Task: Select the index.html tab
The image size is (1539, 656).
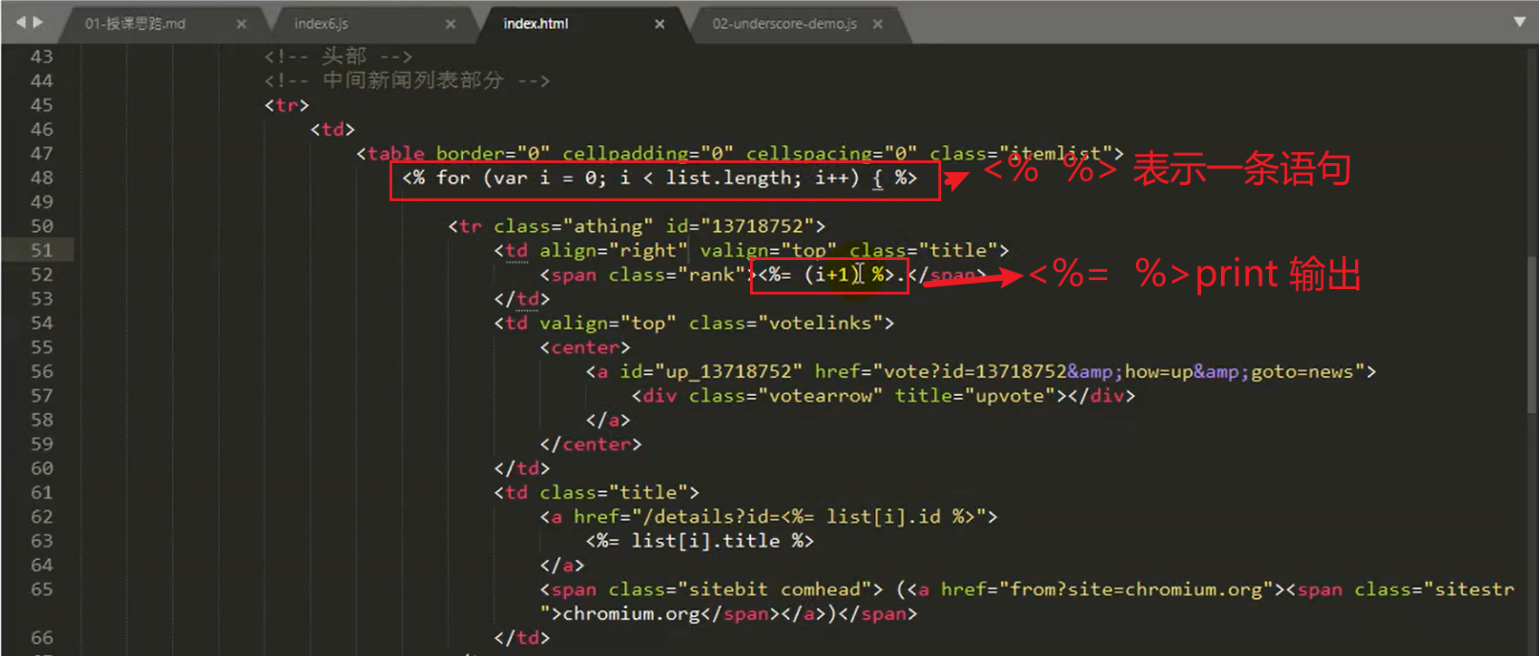Action: [x=535, y=24]
